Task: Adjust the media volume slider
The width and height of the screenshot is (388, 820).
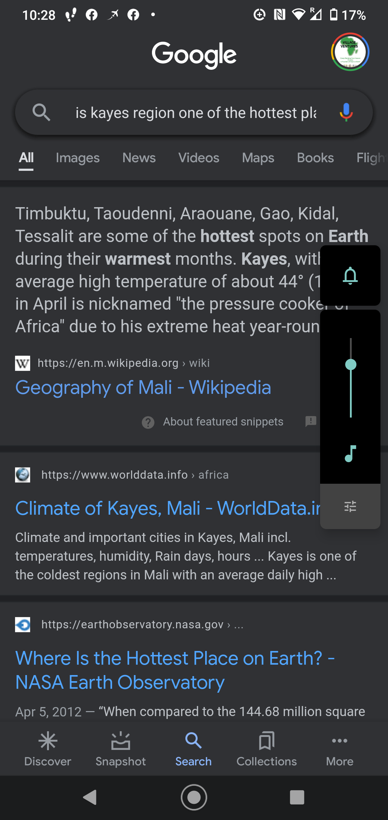Action: point(351,365)
